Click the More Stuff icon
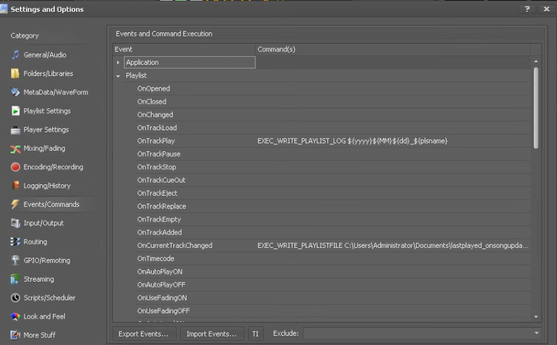Viewport: 557px width, 345px height. (x=15, y=335)
